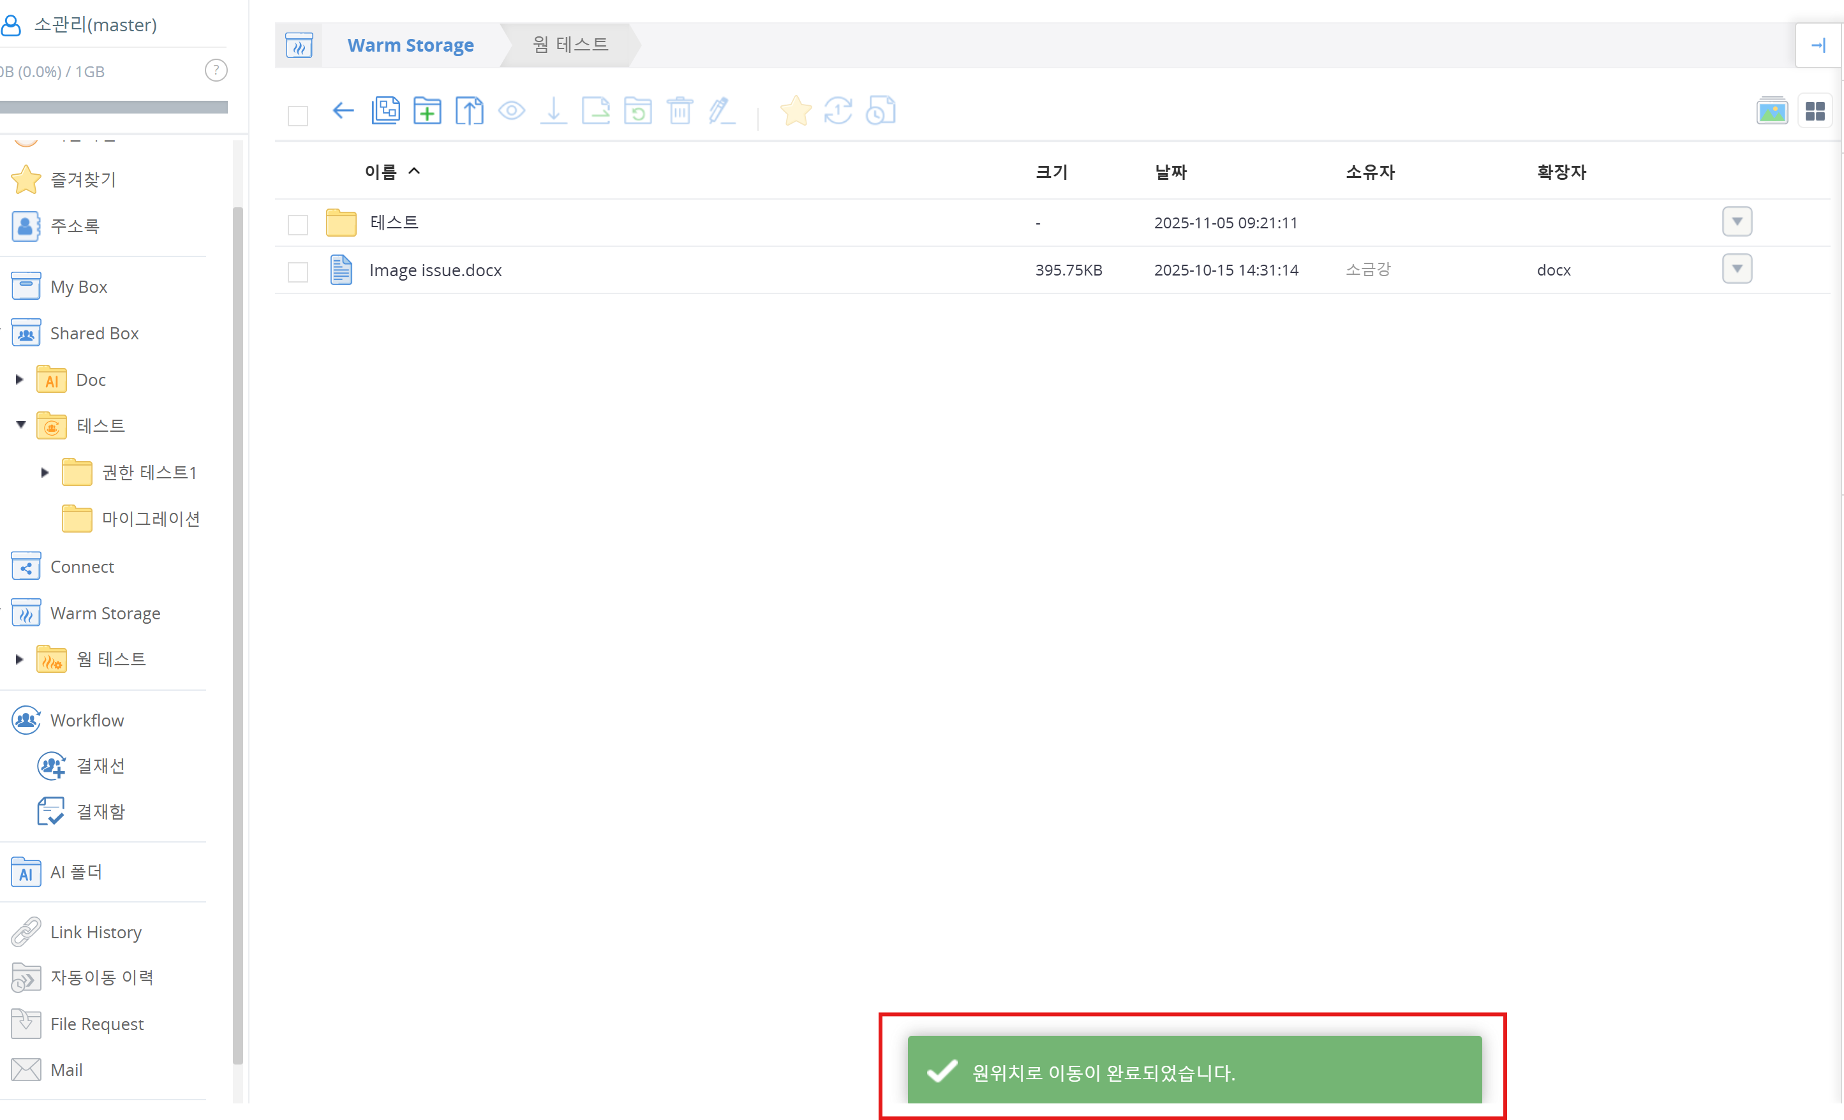Viewport: 1844px width, 1120px height.
Task: Click the storage usage progress bar
Action: click(114, 107)
